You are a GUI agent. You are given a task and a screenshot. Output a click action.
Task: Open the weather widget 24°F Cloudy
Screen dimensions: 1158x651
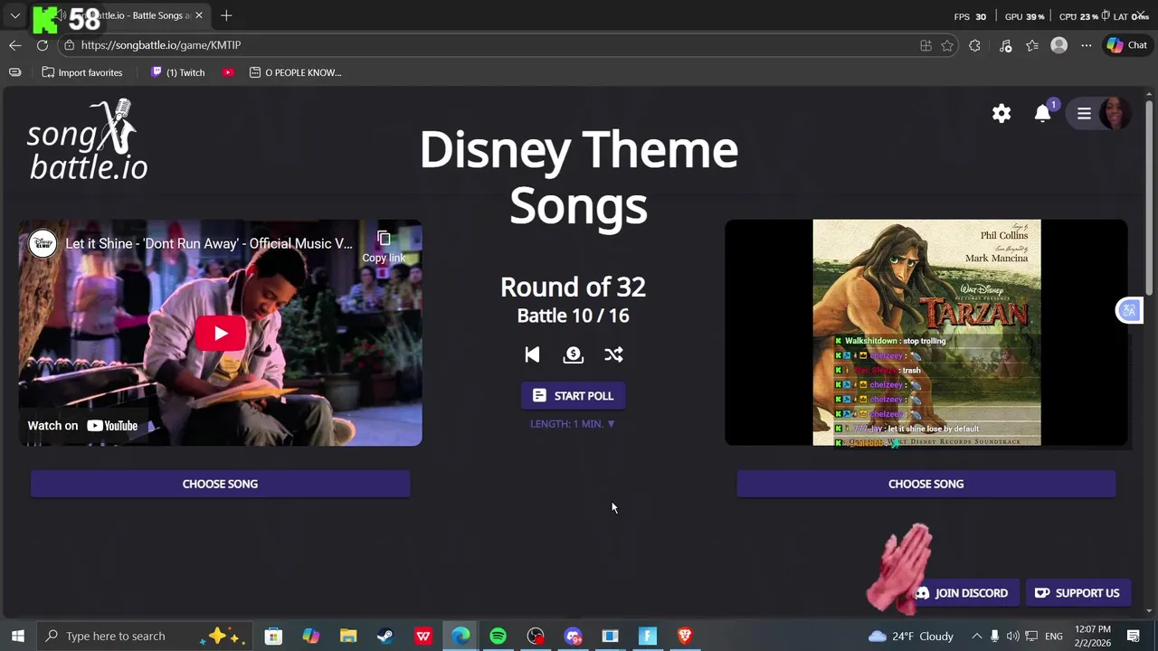click(911, 636)
